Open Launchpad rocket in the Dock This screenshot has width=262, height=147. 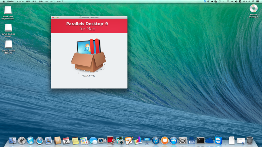(22, 141)
